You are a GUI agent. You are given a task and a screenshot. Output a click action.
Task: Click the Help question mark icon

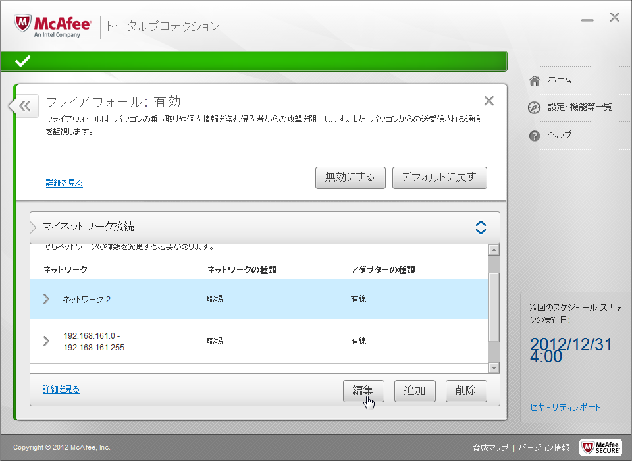coord(535,135)
